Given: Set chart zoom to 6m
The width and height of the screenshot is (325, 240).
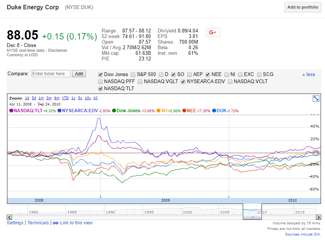Looking at the screenshot, I should [x=57, y=98].
